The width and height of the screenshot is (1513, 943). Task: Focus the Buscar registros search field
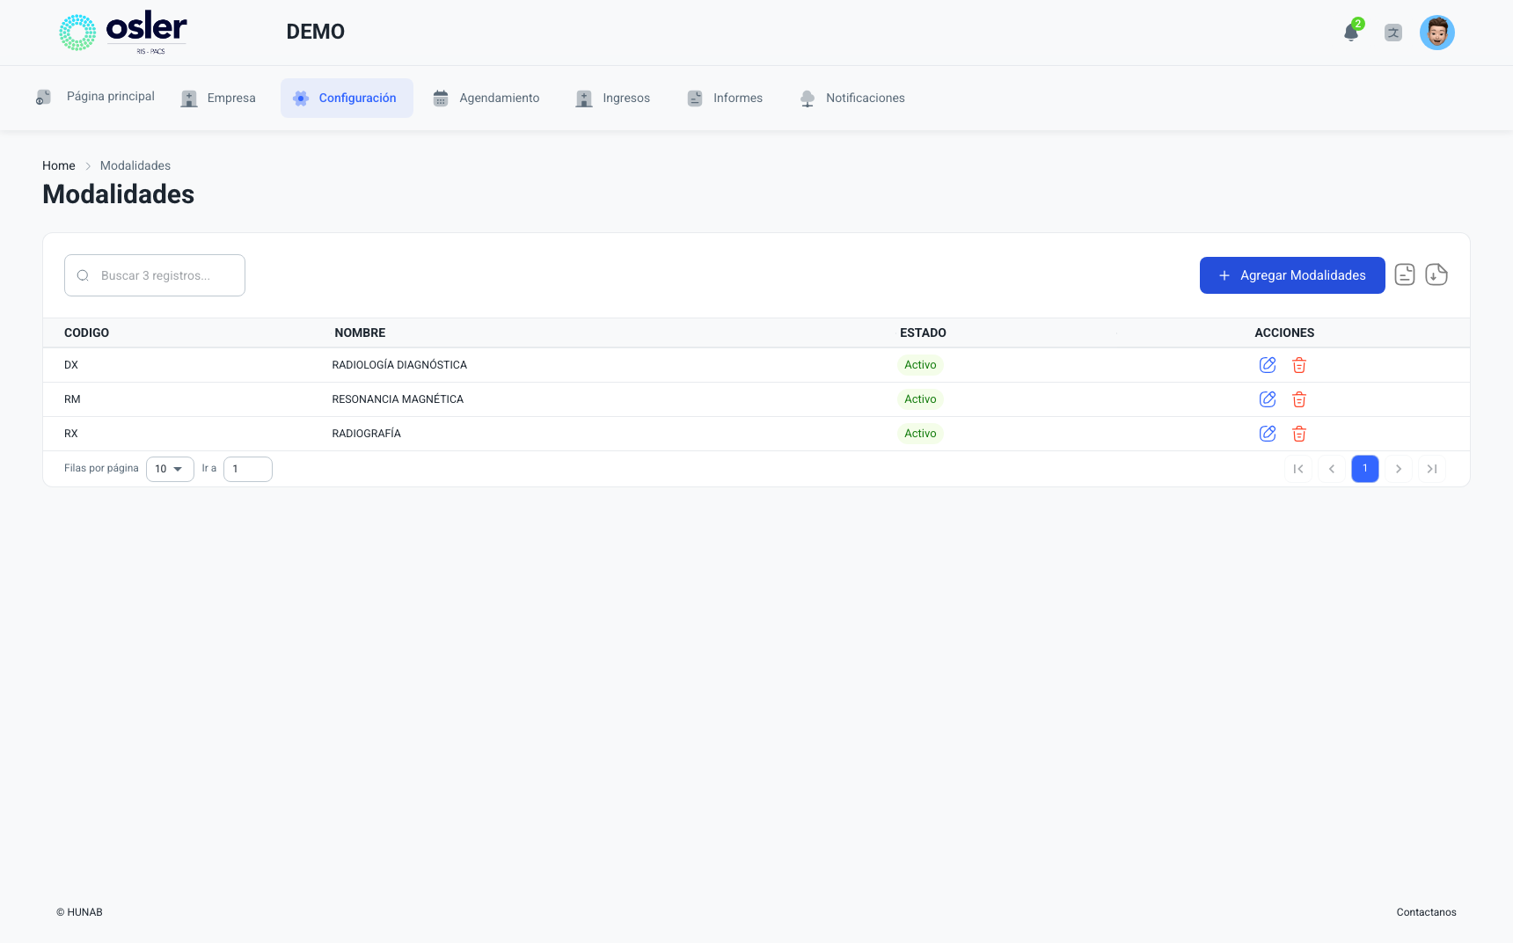(155, 275)
